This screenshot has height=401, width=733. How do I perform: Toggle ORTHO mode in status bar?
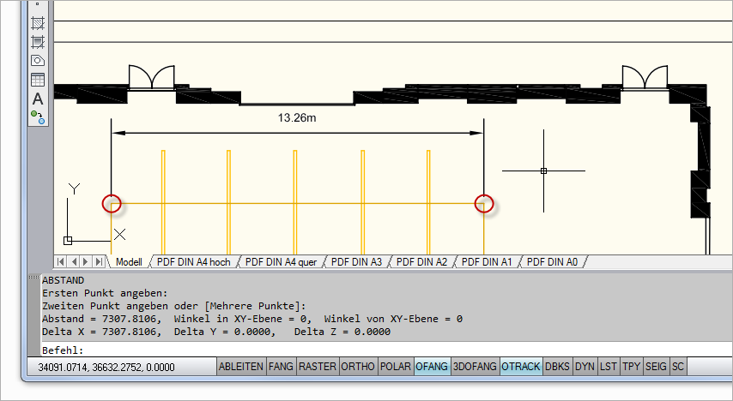[x=358, y=367]
